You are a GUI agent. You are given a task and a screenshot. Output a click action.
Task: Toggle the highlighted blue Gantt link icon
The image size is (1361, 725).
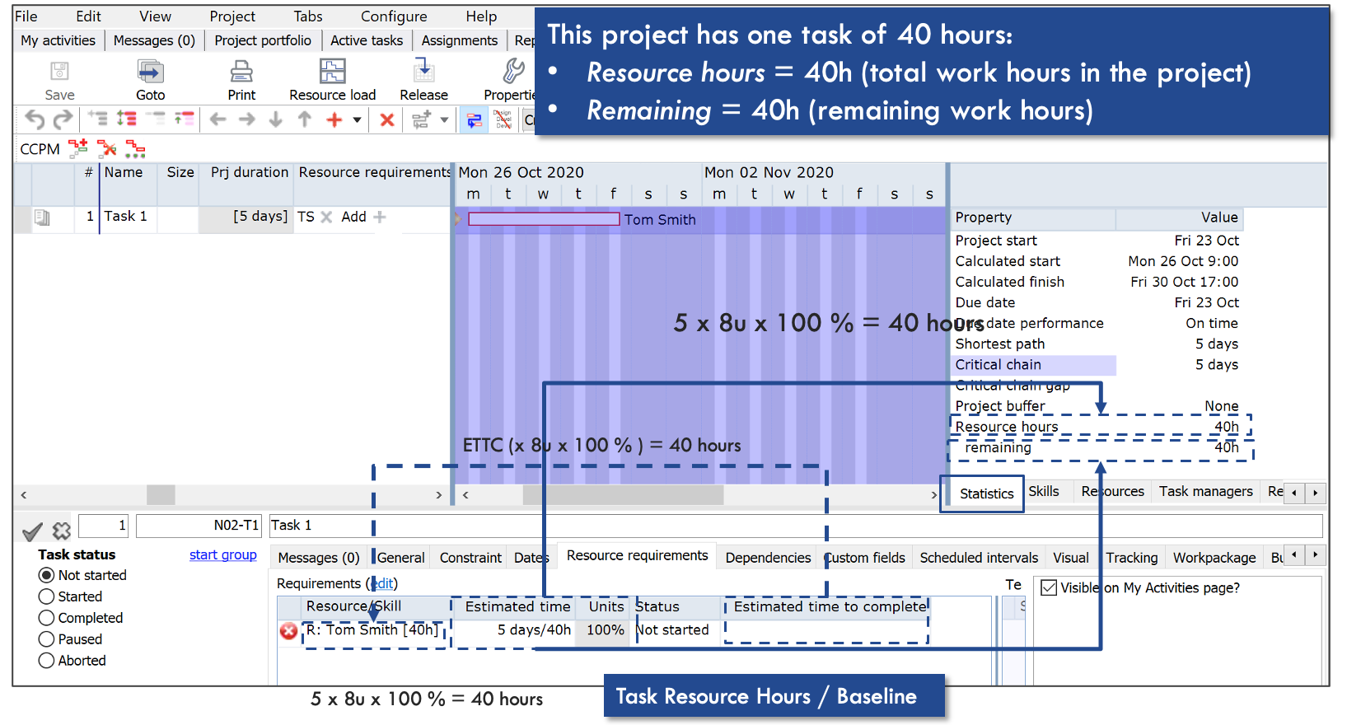click(475, 120)
